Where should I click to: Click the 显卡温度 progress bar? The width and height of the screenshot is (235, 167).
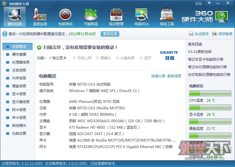pos(210,108)
